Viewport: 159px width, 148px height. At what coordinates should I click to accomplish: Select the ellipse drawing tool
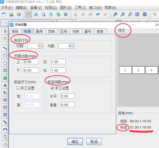tap(5, 63)
